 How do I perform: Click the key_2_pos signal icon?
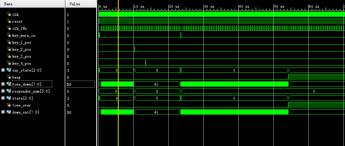9,49
